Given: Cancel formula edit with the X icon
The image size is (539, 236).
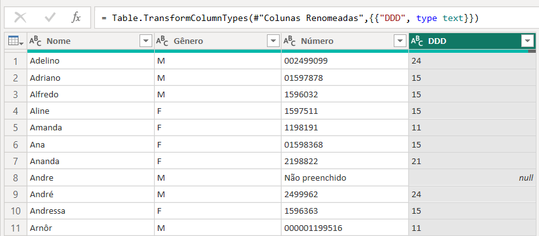Looking at the screenshot, I should 20,18.
